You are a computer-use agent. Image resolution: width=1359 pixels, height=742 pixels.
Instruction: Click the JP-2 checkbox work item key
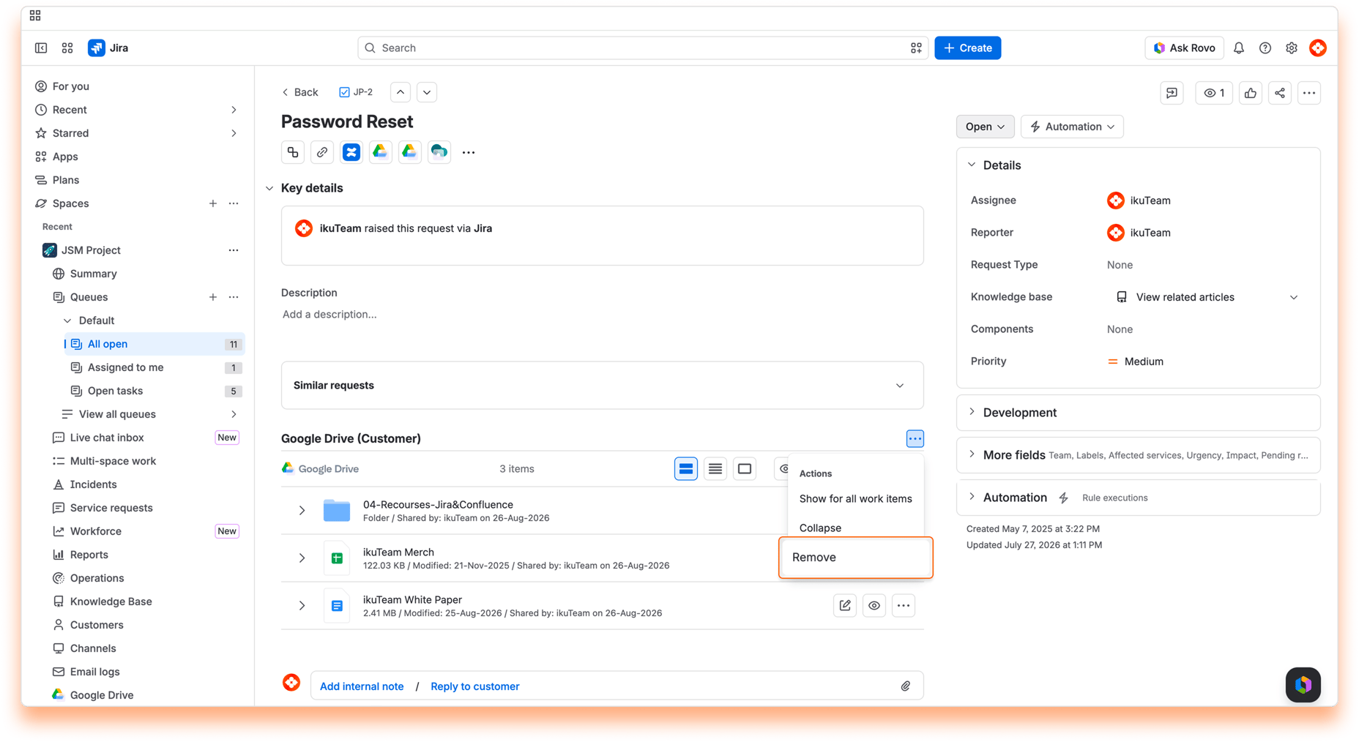[356, 92]
